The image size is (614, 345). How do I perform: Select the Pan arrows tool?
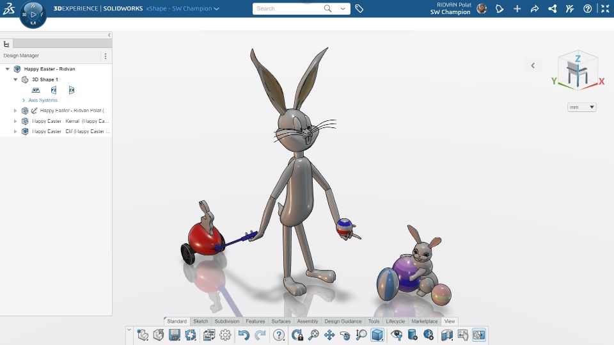329,335
